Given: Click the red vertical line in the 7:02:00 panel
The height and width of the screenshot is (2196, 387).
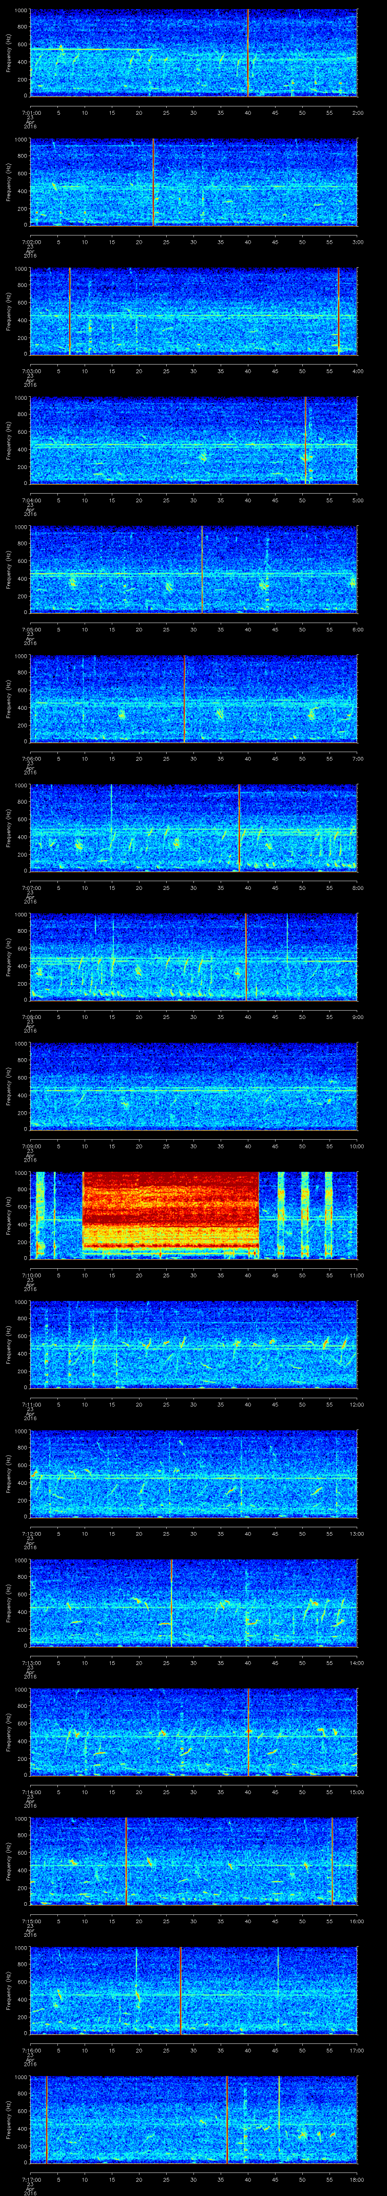Looking at the screenshot, I should pos(153,182).
